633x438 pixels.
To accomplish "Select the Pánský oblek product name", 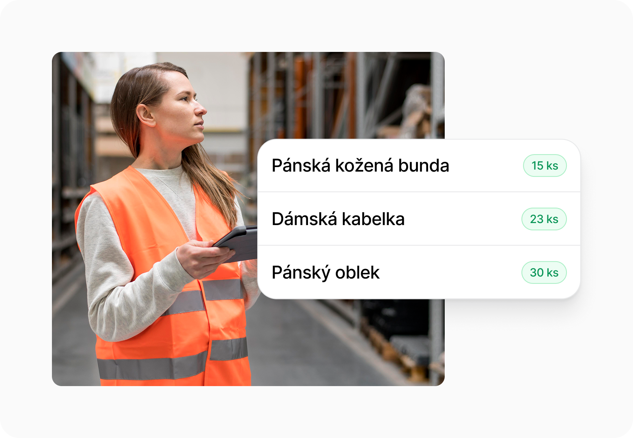I will pos(325,273).
